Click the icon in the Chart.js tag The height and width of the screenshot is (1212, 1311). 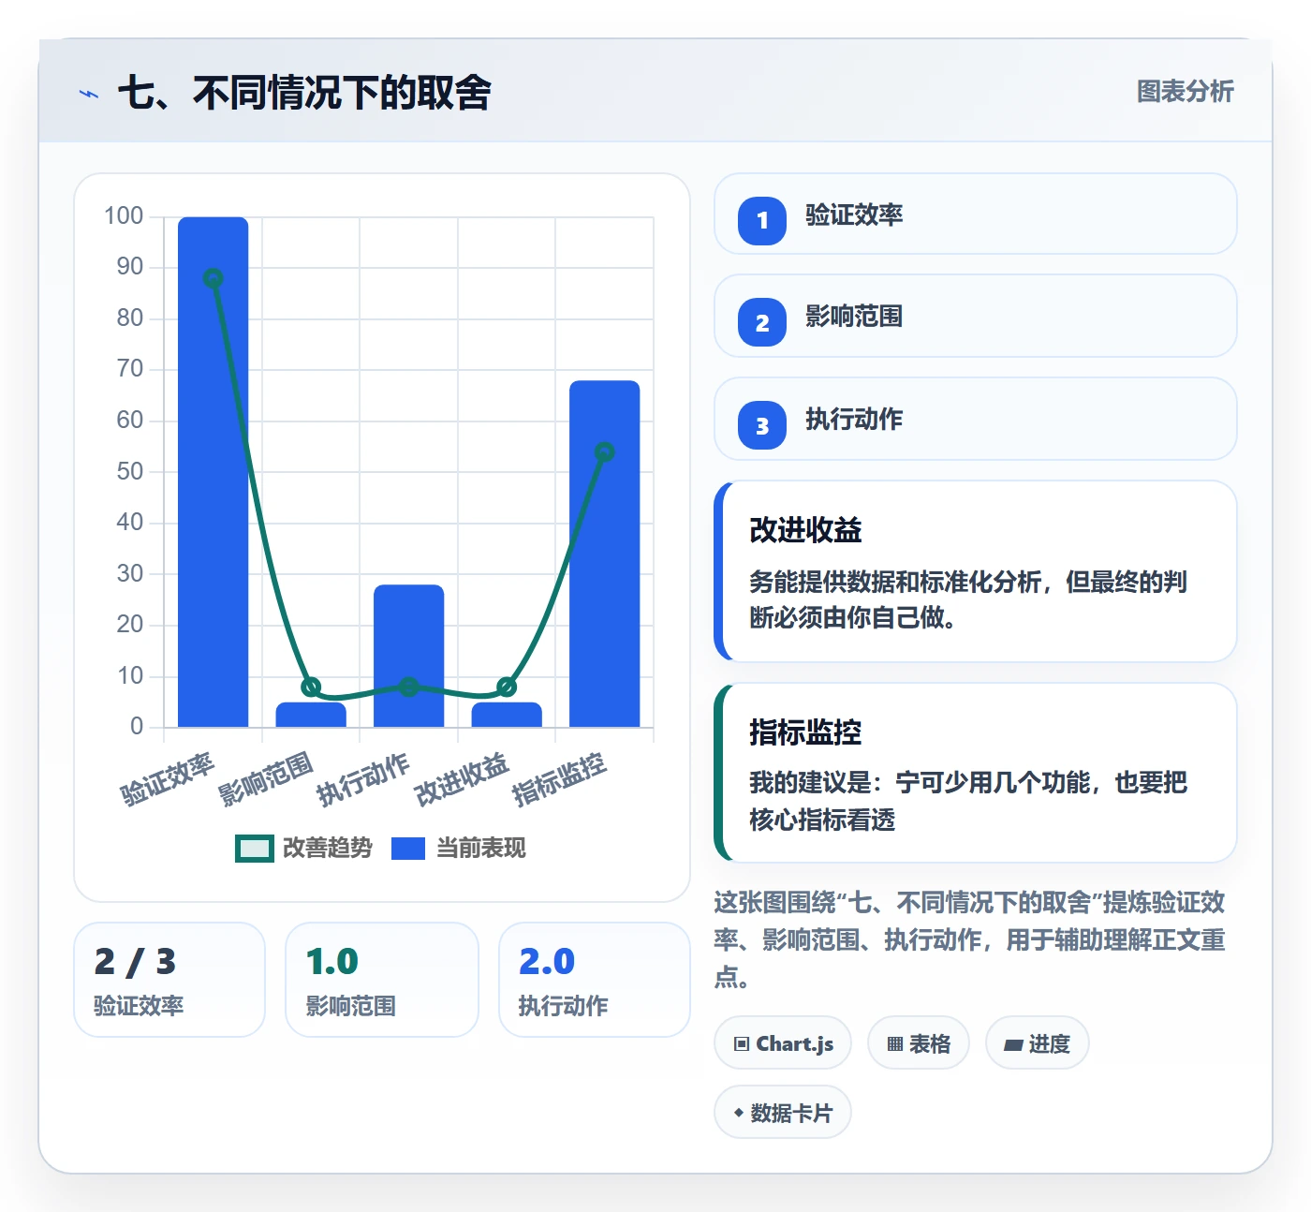tap(742, 1043)
